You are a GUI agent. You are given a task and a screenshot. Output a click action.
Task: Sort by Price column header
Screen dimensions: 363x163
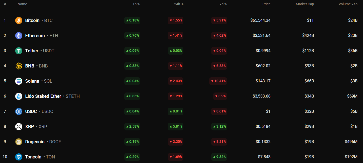click(x=266, y=4)
